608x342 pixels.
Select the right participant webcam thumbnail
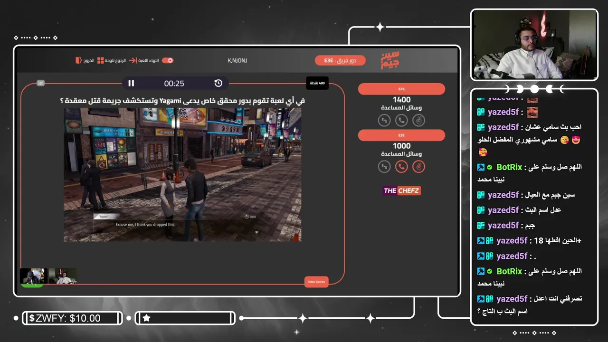(62, 276)
